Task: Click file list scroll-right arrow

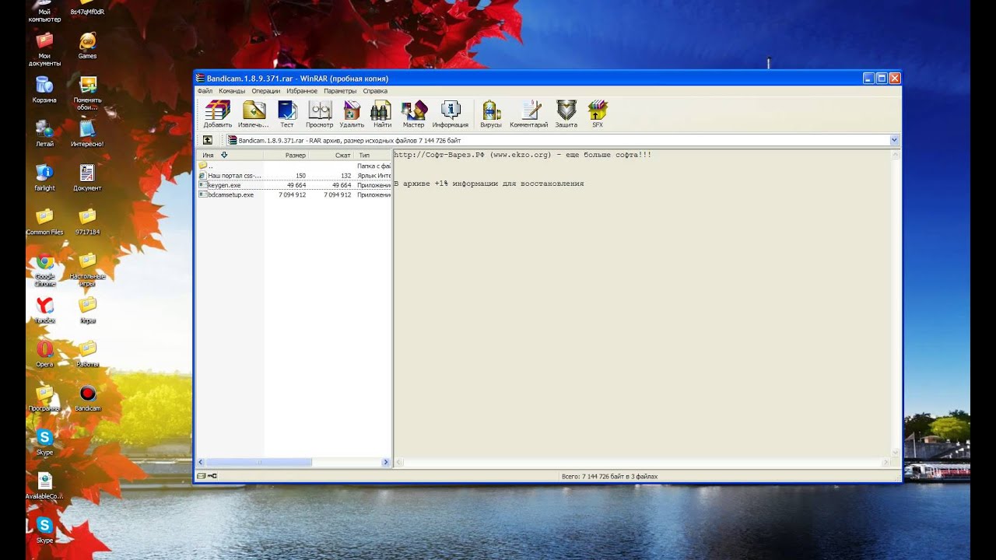Action: [x=386, y=462]
